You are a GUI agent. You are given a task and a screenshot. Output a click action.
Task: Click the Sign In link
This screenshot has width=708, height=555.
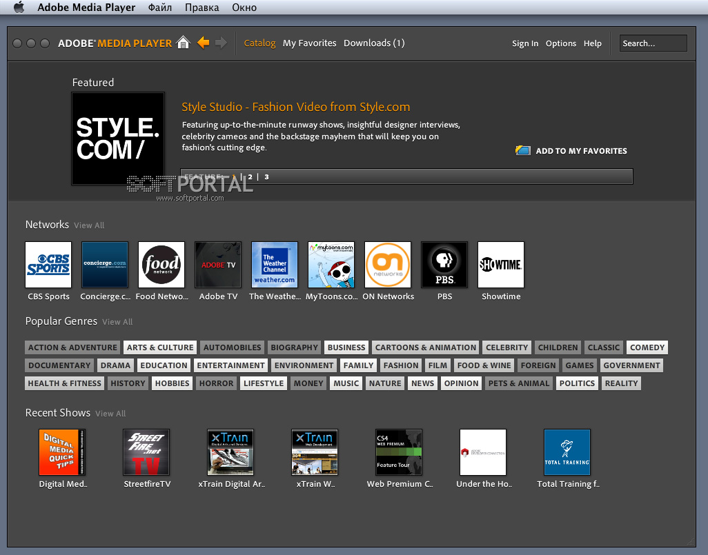click(524, 43)
